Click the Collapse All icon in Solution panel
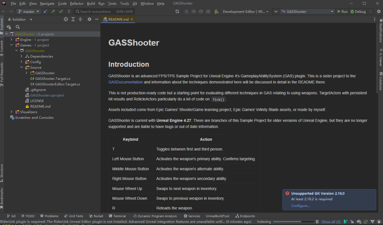Screen dimensions: 383x225 pyautogui.click(x=80, y=19)
